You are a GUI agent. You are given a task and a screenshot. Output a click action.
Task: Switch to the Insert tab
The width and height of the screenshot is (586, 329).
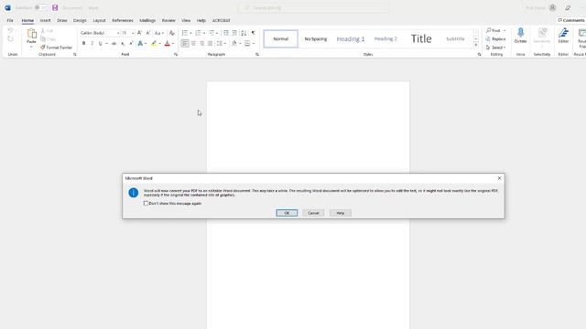click(x=45, y=20)
